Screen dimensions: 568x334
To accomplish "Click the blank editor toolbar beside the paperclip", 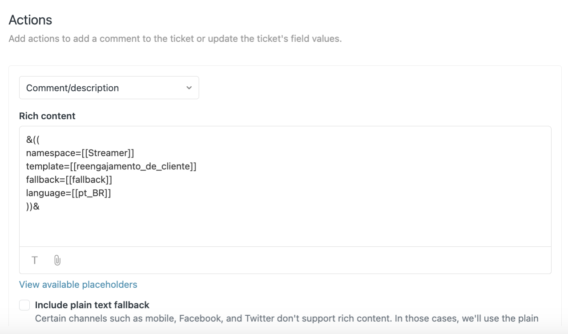I will point(307,260).
